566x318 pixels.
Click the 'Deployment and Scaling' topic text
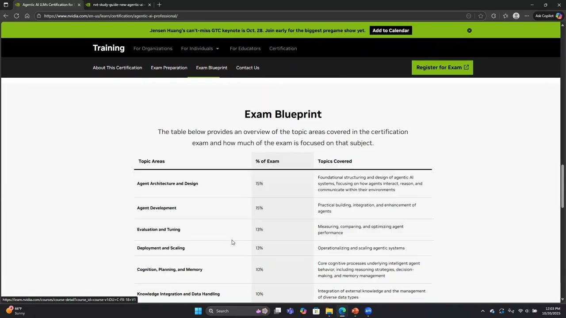click(161, 248)
